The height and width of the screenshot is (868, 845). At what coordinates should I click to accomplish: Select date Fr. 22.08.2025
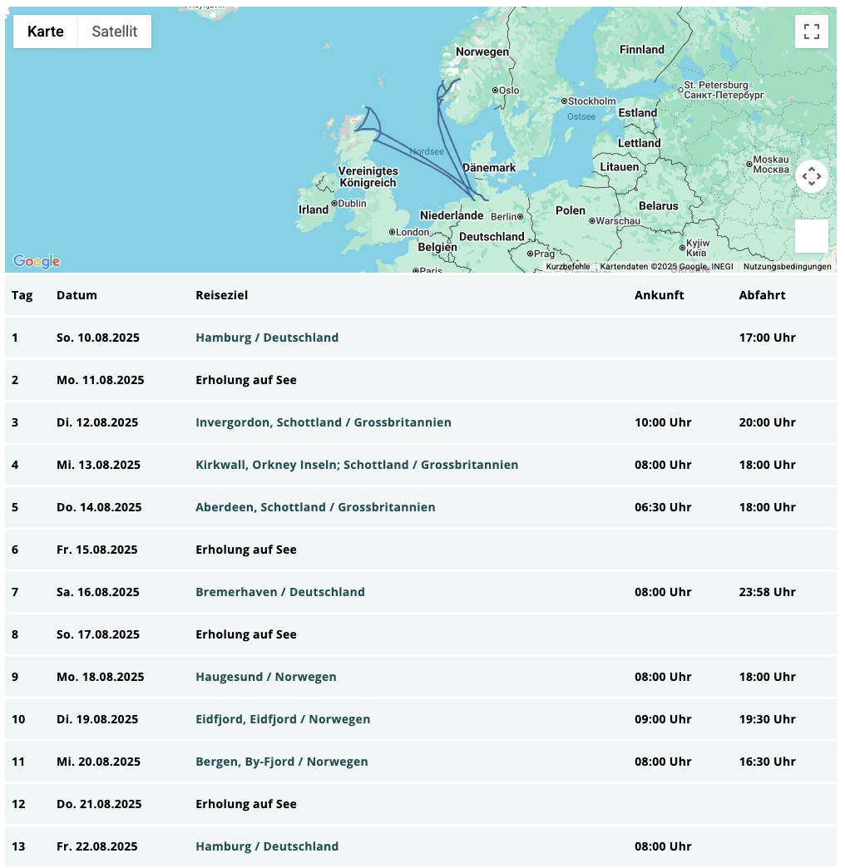coord(97,846)
